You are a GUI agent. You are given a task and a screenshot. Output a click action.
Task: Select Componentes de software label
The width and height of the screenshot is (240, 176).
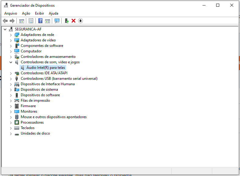pyautogui.click(x=42, y=46)
